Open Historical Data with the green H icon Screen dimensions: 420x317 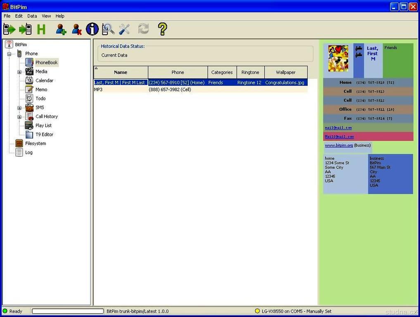click(41, 29)
